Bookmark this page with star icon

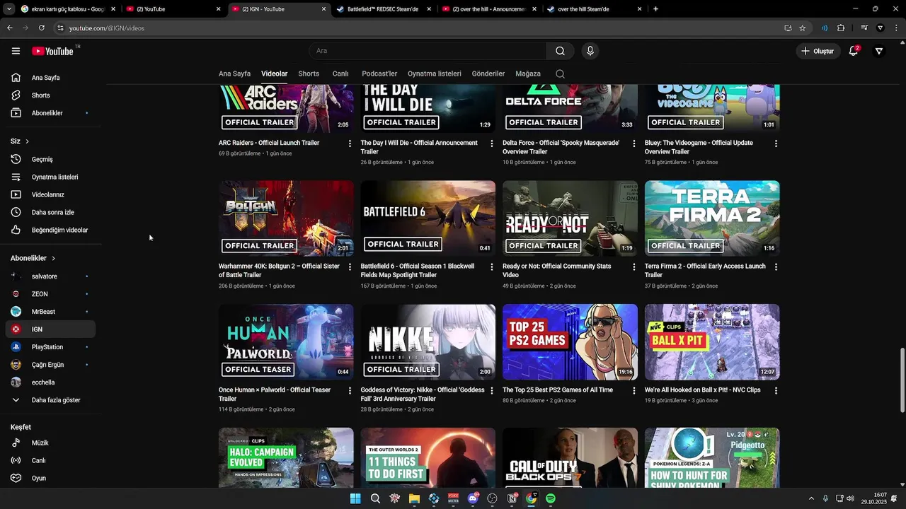[x=802, y=28]
